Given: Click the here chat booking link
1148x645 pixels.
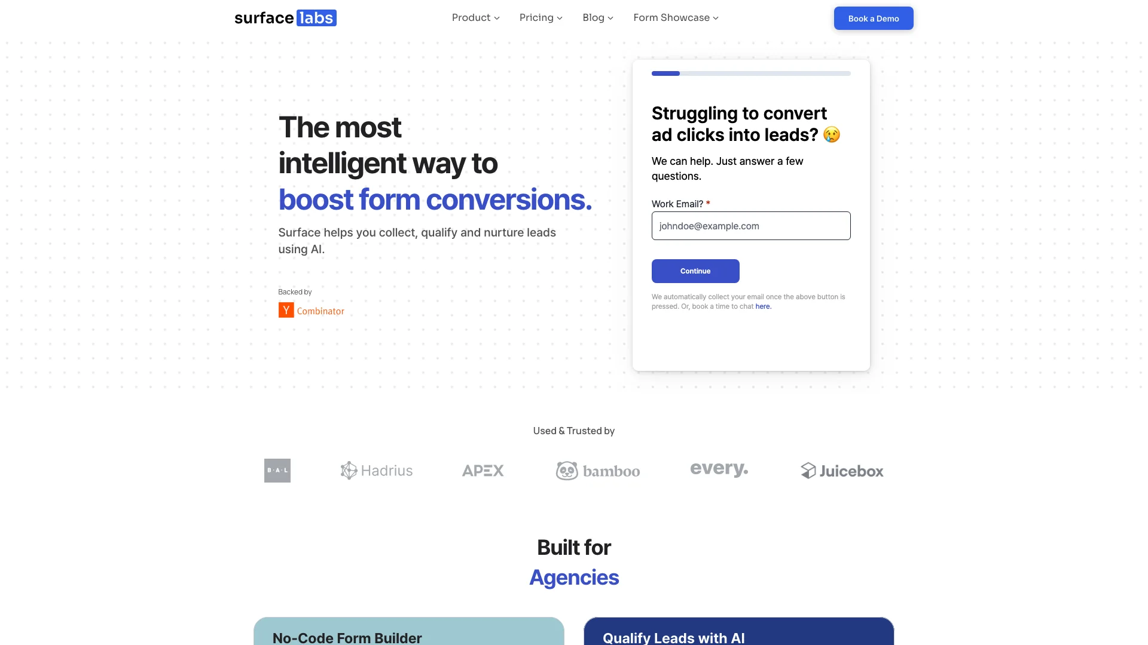Looking at the screenshot, I should 762,307.
